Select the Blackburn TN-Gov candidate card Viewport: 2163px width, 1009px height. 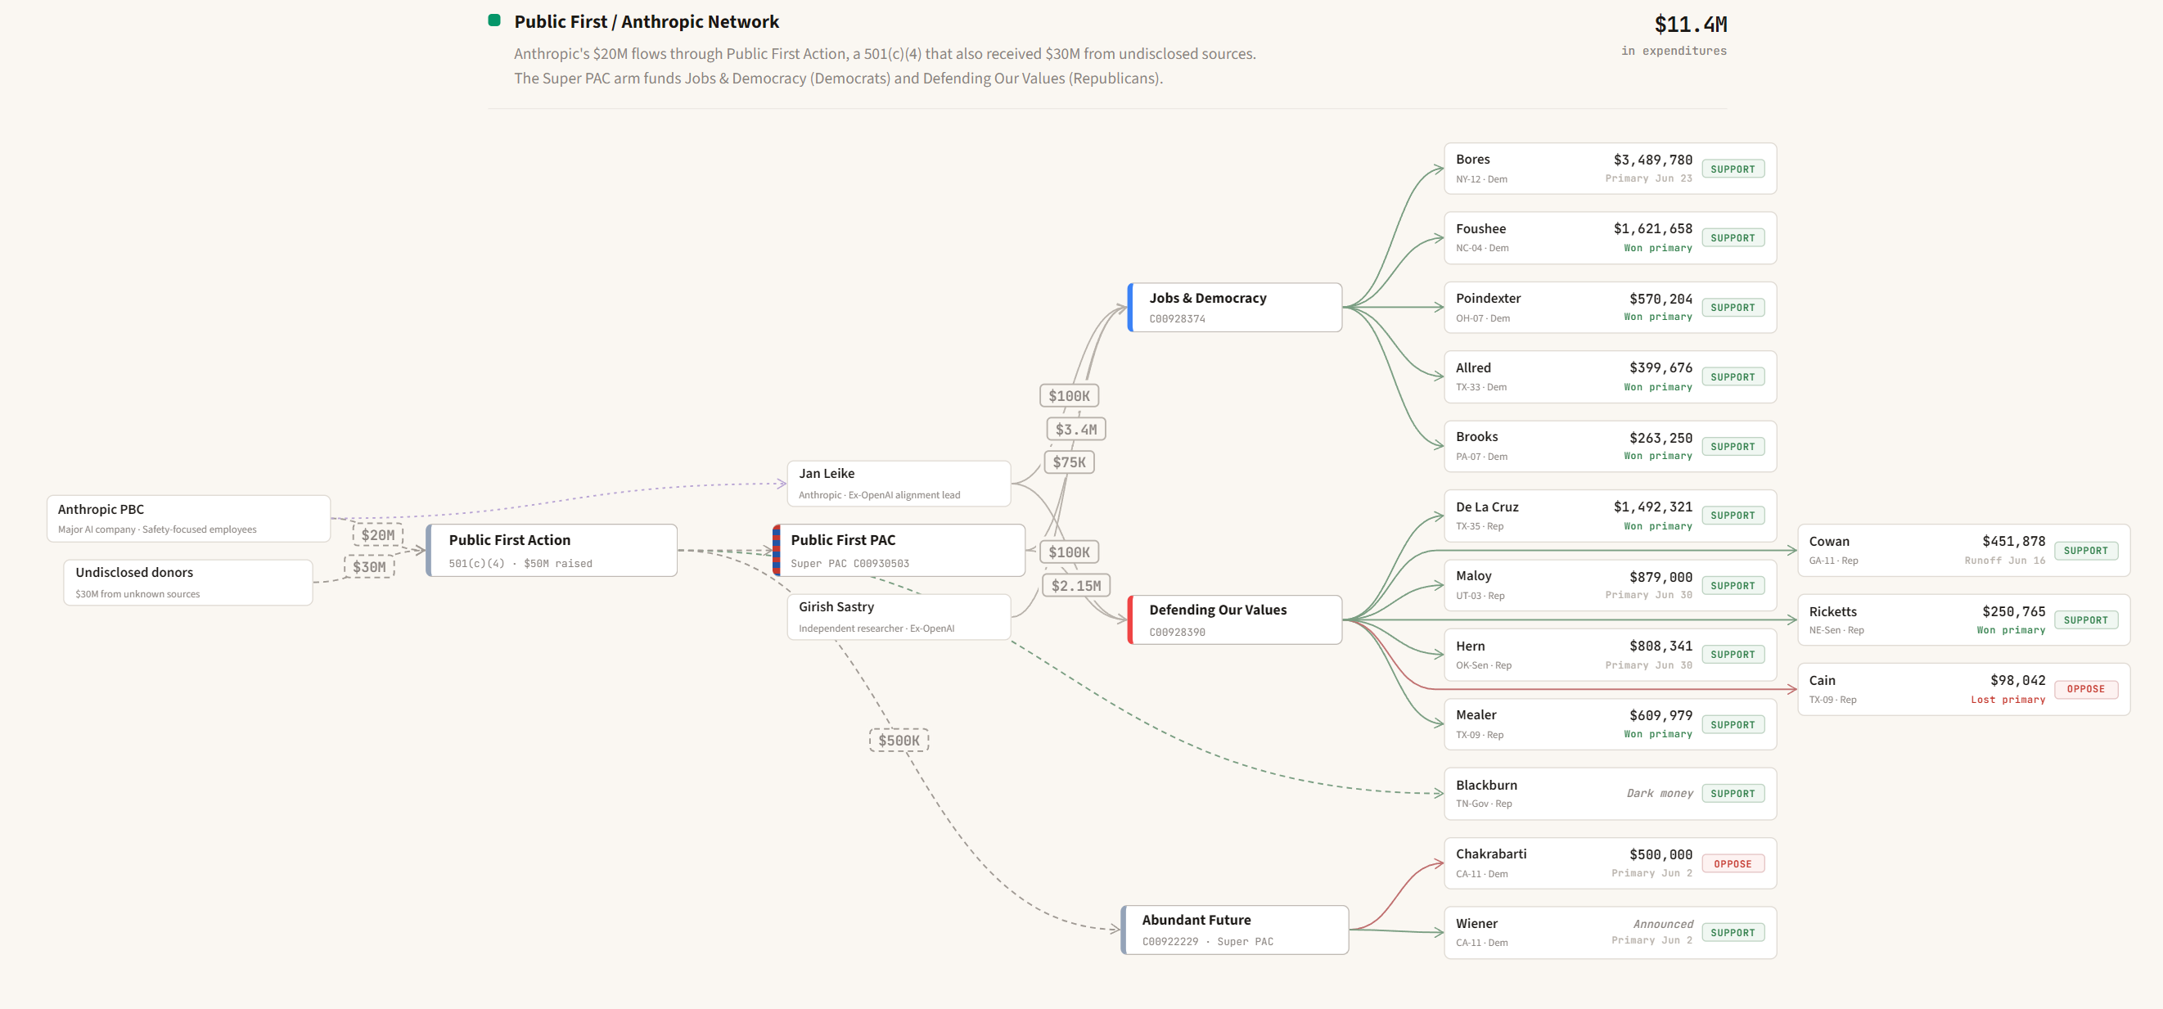1610,793
